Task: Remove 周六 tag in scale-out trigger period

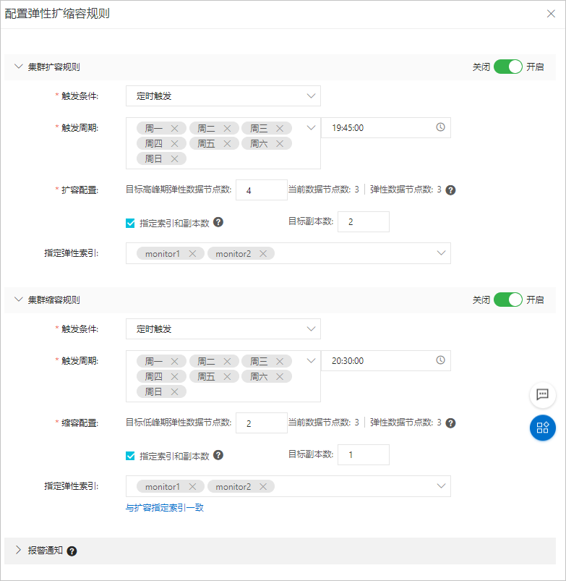Action: coord(280,144)
